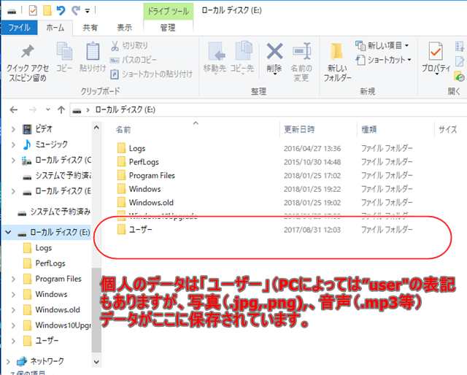467x375 pixels.
Task: Open the recent locations dropdown
Action: click(x=48, y=110)
